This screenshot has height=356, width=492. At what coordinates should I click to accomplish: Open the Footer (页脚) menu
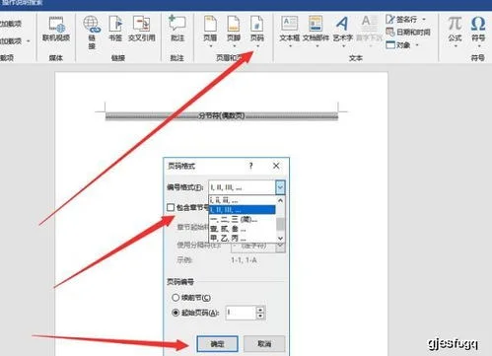(234, 32)
